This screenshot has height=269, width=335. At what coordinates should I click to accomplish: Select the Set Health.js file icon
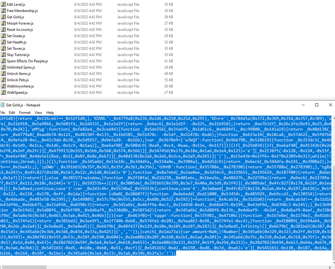[3, 42]
